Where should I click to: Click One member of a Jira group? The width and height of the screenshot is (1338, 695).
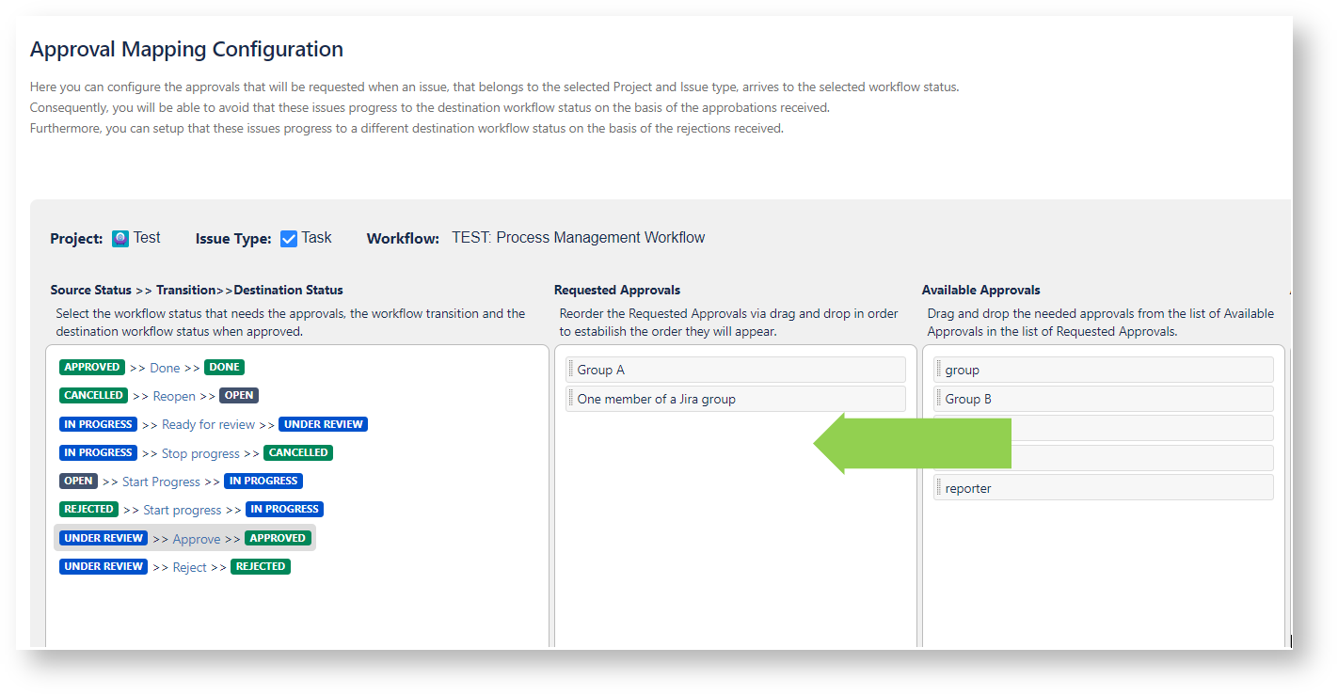coord(656,399)
